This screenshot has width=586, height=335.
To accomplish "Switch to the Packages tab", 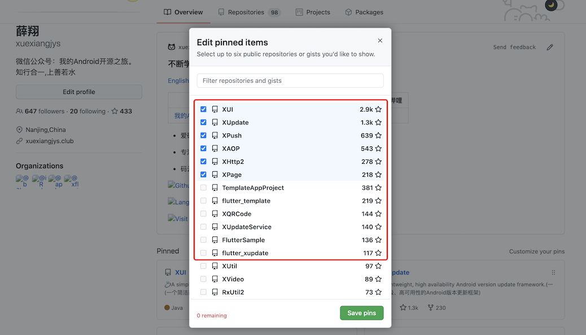I will point(364,12).
